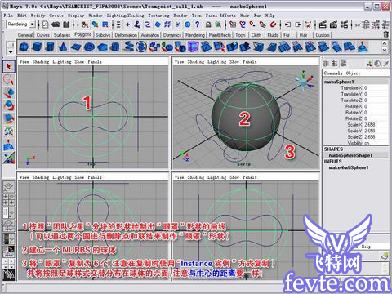Screen dimensions: 392x294
Task: Open Panels menu in perspective view panel
Action: click(x=250, y=62)
